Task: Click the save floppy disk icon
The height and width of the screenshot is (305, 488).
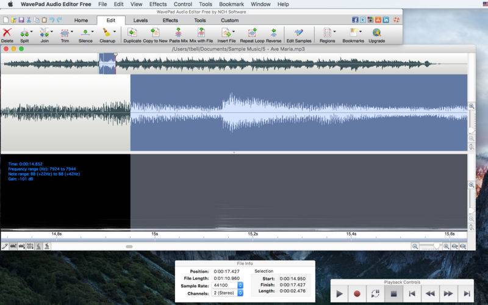Action: (21, 20)
